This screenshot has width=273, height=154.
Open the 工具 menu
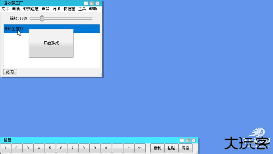coord(82,9)
